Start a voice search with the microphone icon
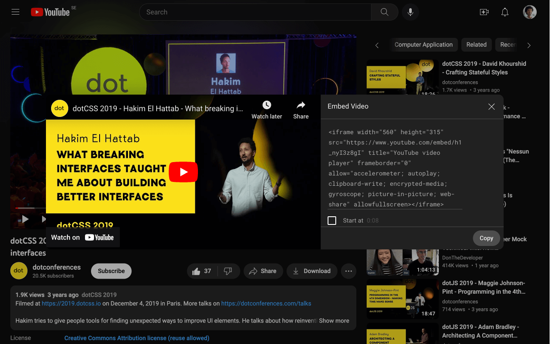 coord(410,12)
